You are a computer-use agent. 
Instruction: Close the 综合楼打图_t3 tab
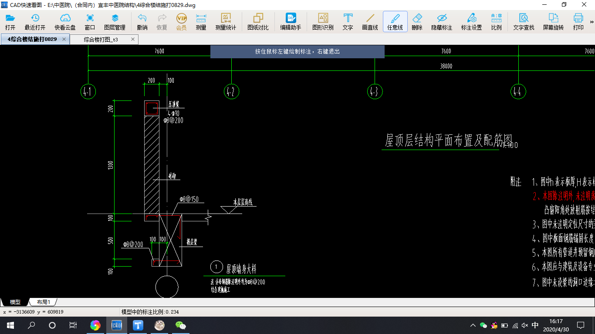[133, 40]
